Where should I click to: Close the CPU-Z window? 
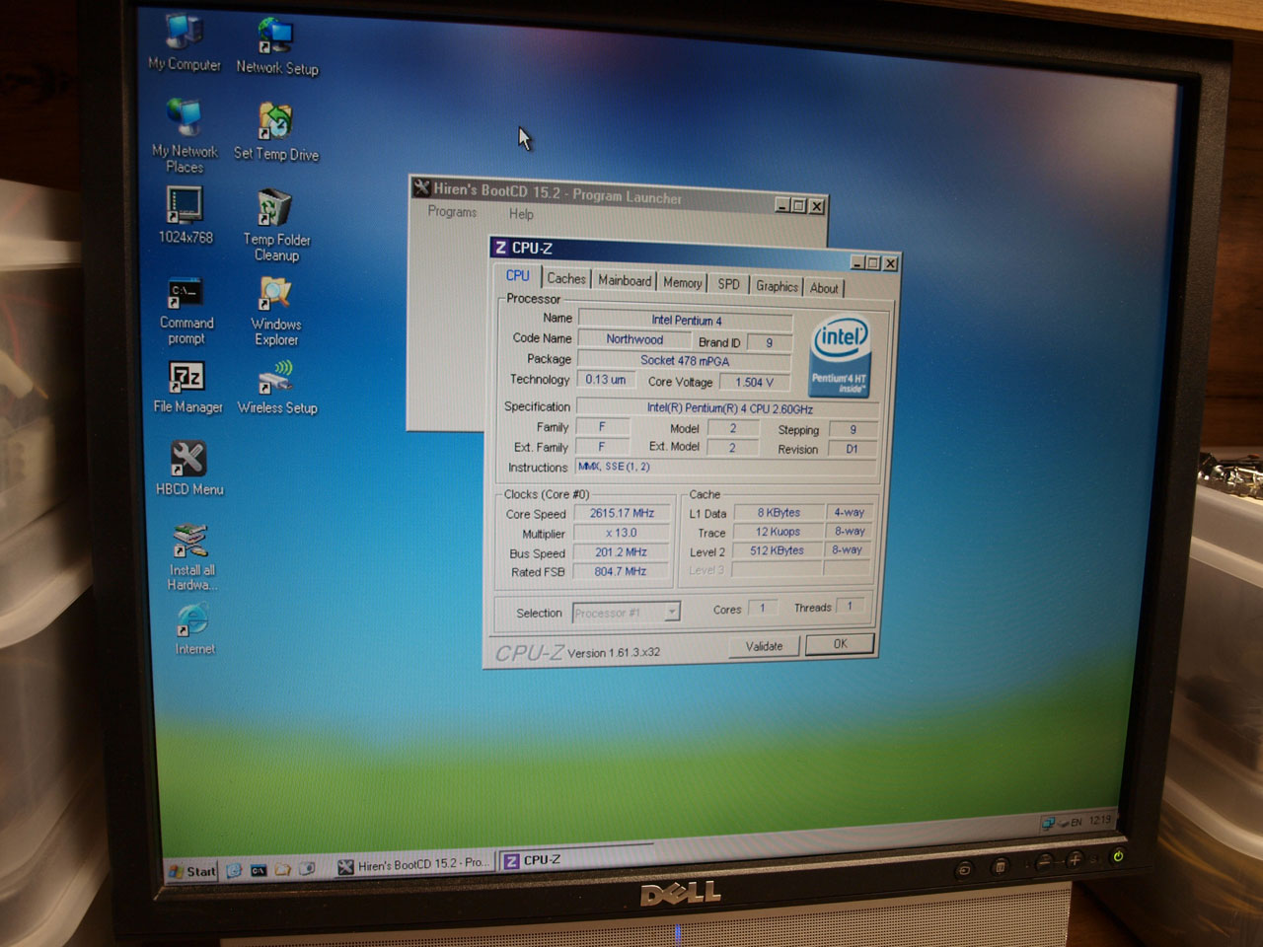point(891,263)
